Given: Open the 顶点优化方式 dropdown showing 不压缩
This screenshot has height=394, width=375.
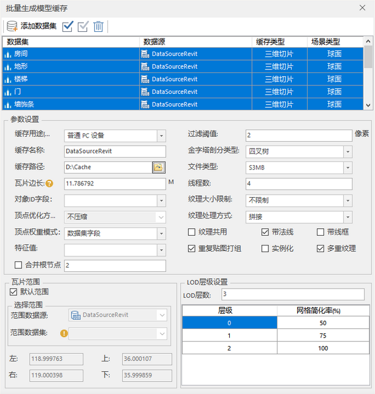Looking at the screenshot, I should coord(162,217).
